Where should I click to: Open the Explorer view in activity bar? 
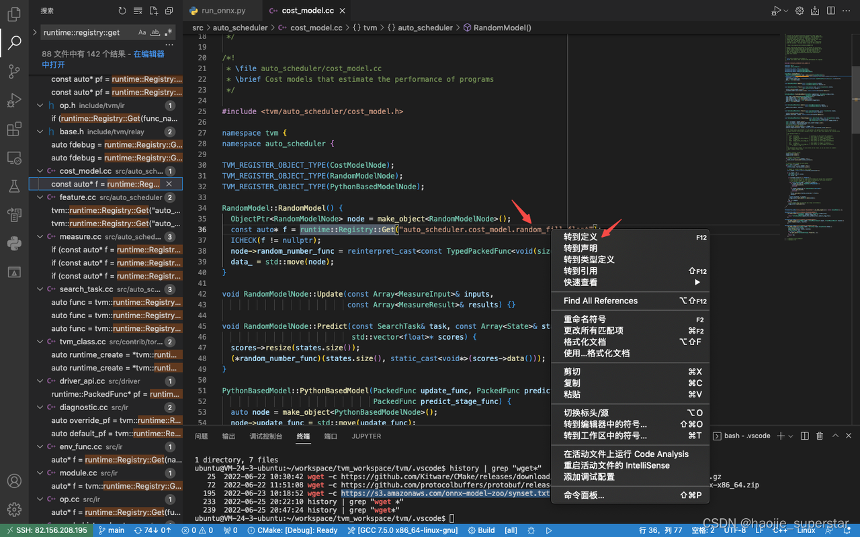pos(14,13)
